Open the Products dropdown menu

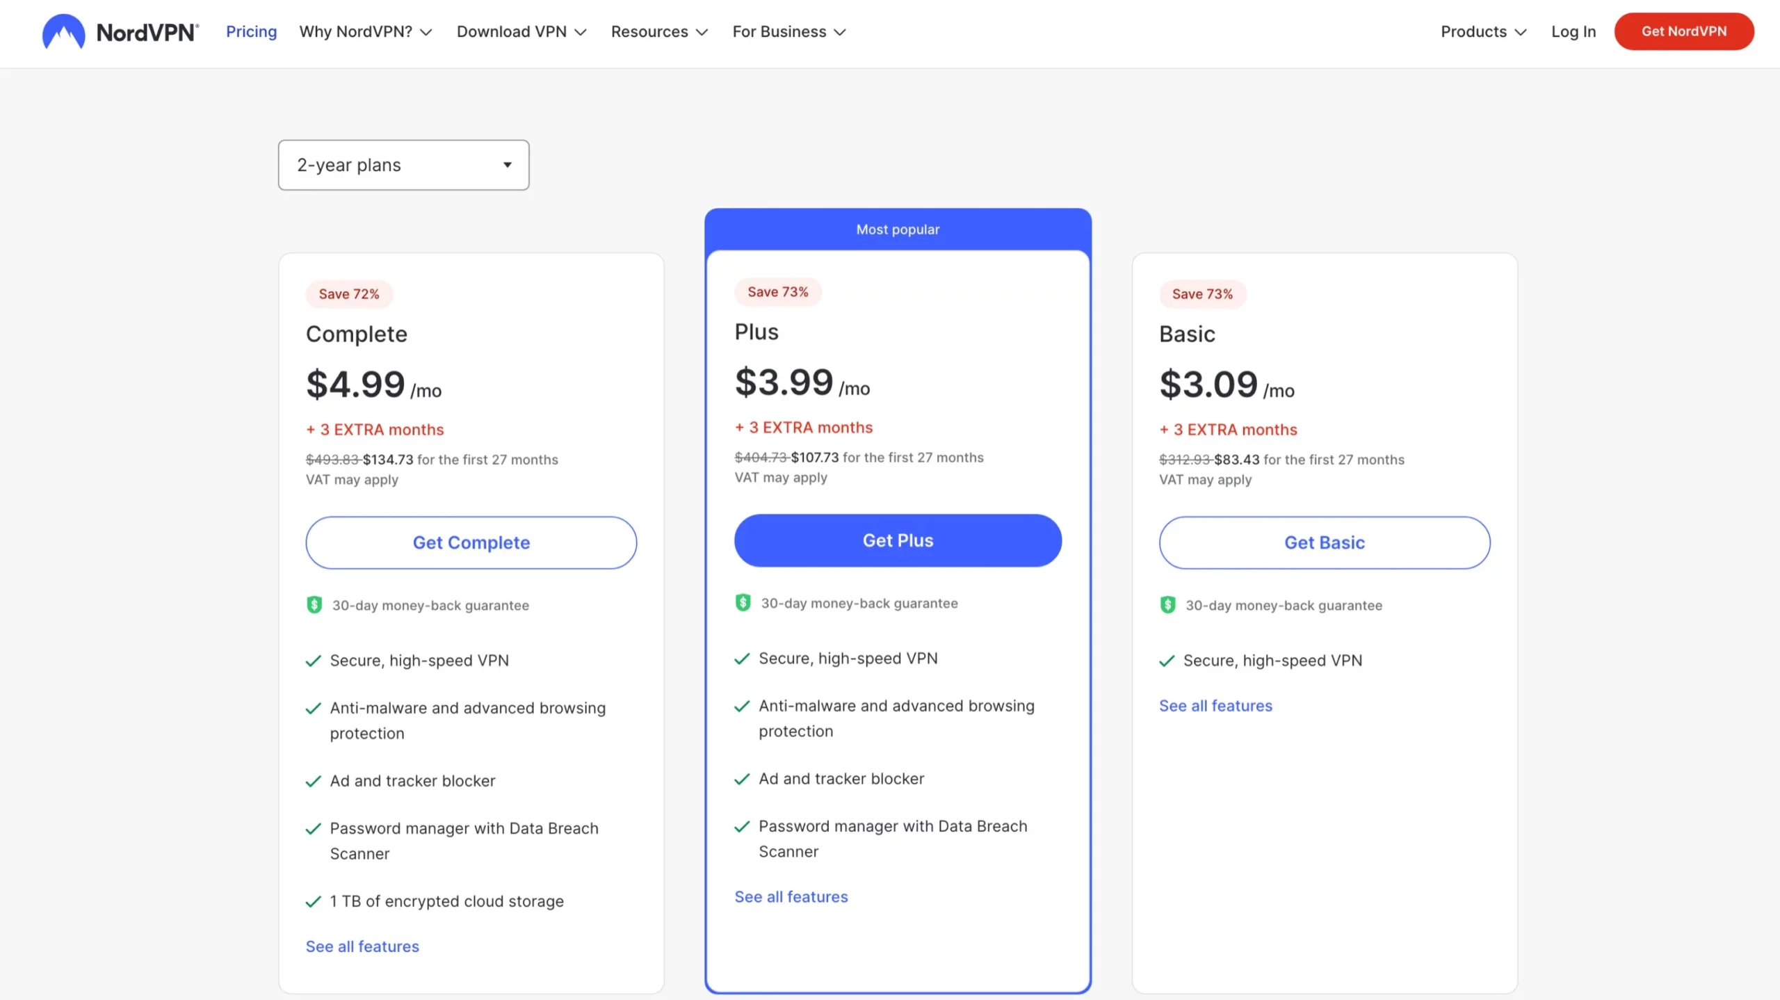click(1483, 31)
